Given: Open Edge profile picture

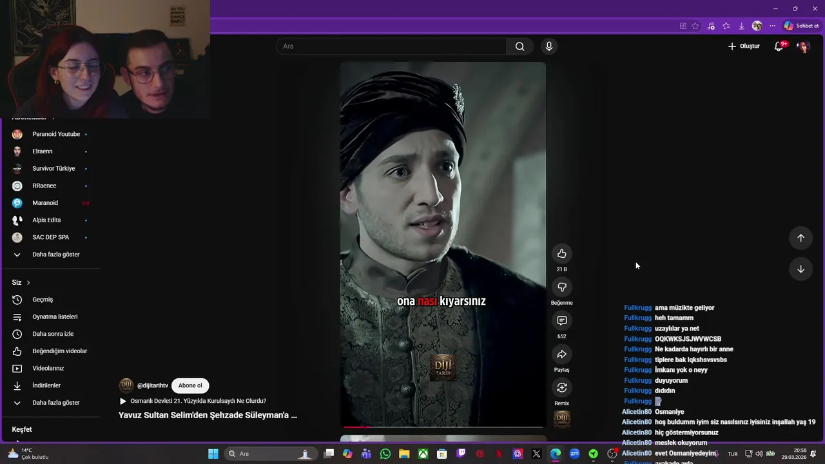Looking at the screenshot, I should (x=757, y=26).
